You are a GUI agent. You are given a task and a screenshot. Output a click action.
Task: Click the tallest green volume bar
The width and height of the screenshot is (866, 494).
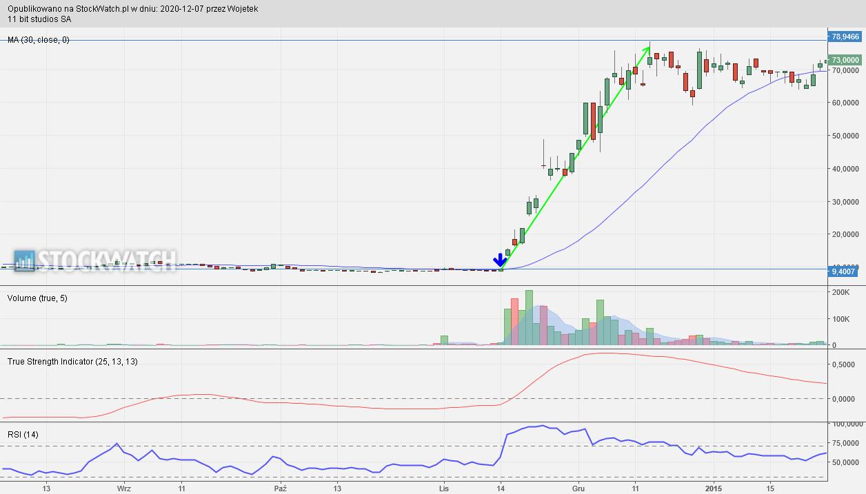(x=529, y=318)
